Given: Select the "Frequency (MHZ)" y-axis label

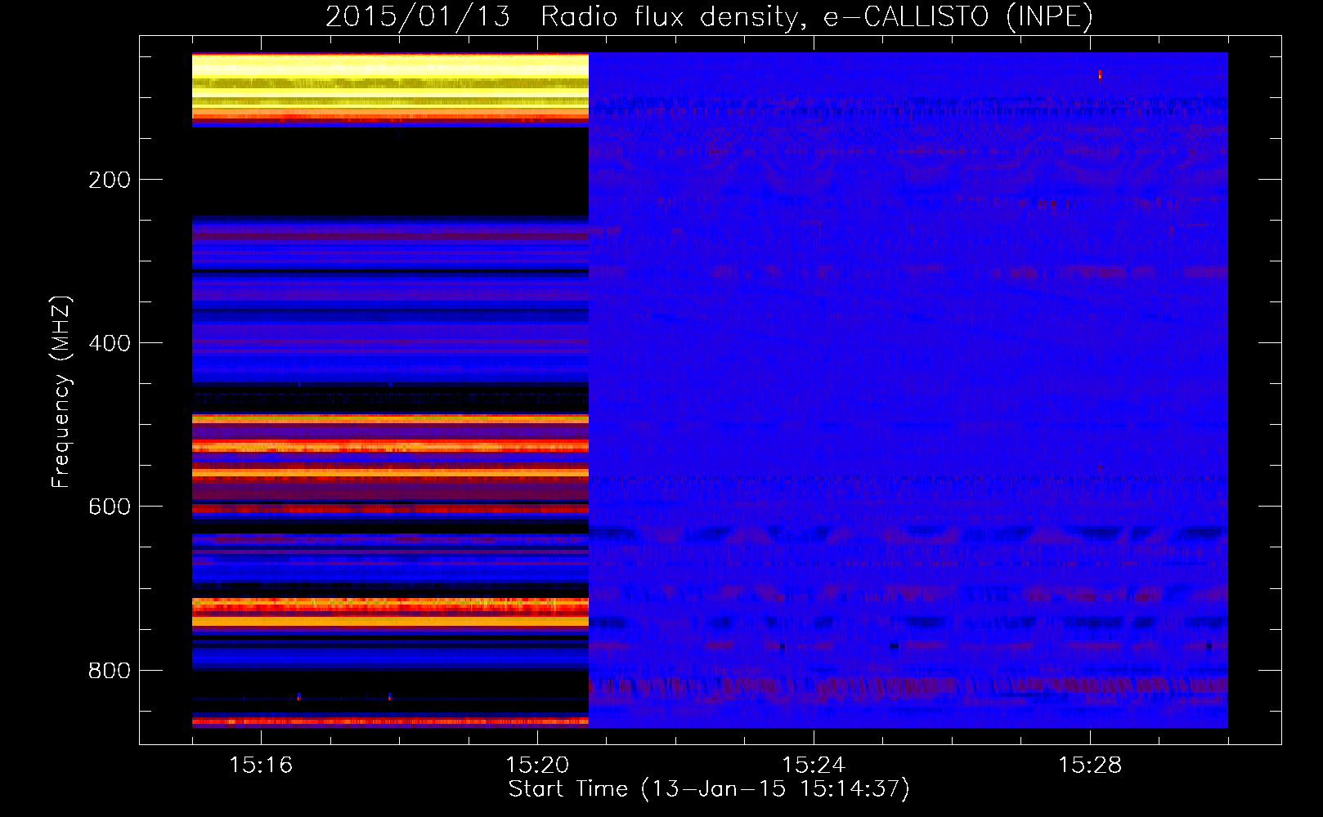Looking at the screenshot, I should [61, 392].
